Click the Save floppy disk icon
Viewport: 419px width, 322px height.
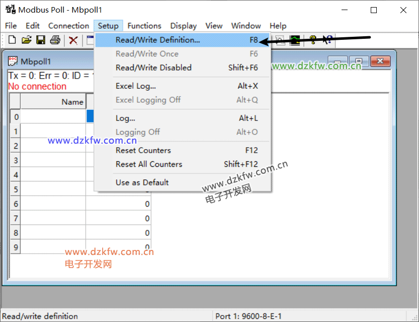[41, 40]
